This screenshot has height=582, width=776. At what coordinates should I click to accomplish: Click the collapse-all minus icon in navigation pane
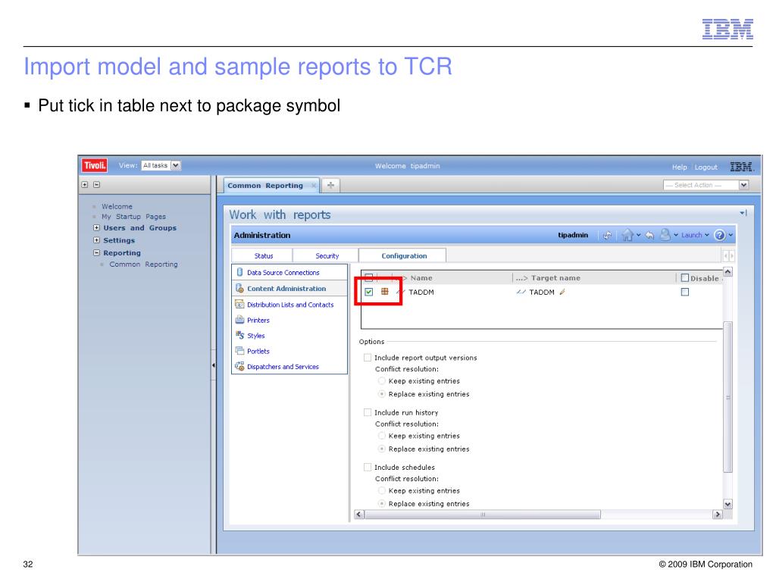click(x=96, y=185)
